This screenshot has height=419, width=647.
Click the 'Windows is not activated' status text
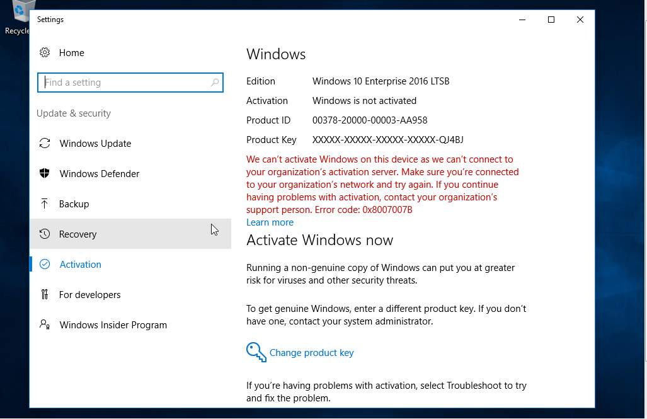[x=364, y=100]
